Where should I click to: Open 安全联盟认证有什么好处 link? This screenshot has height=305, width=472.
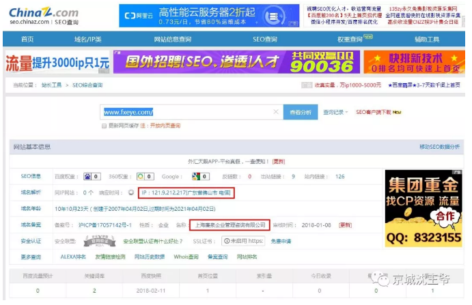pos(153,242)
